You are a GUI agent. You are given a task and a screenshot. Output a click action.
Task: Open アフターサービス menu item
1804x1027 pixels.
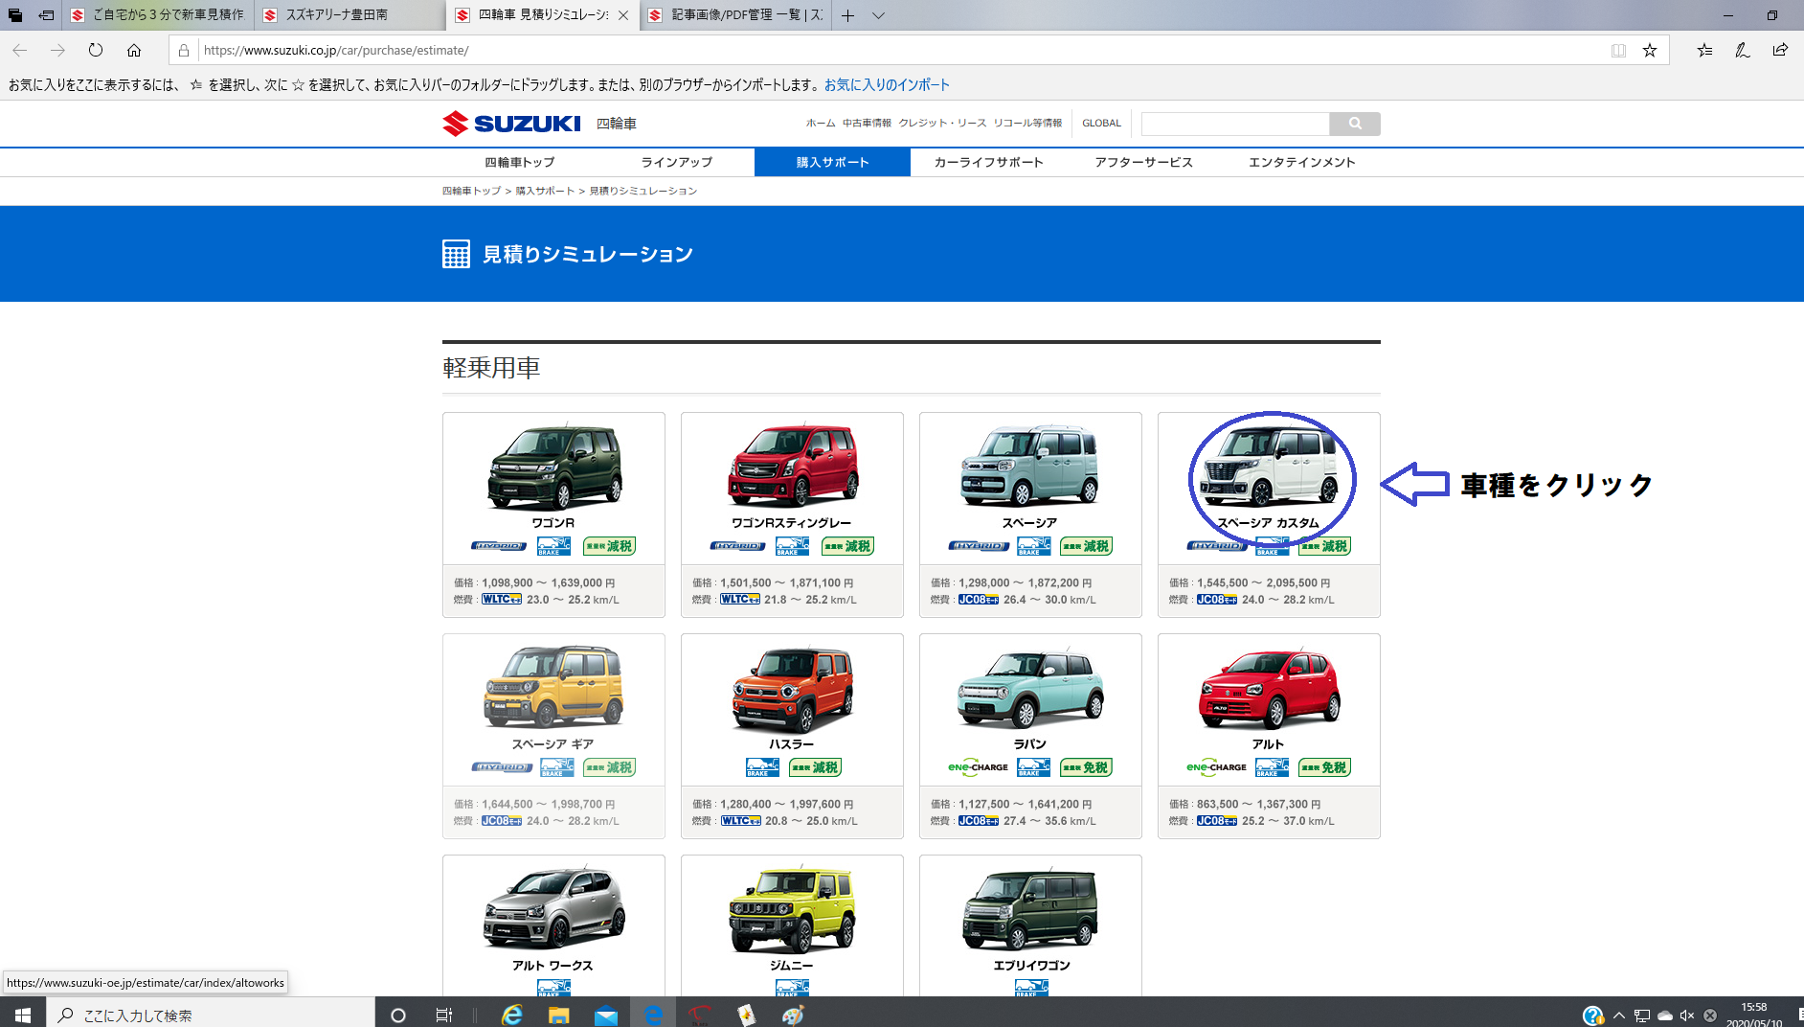pyautogui.click(x=1144, y=163)
